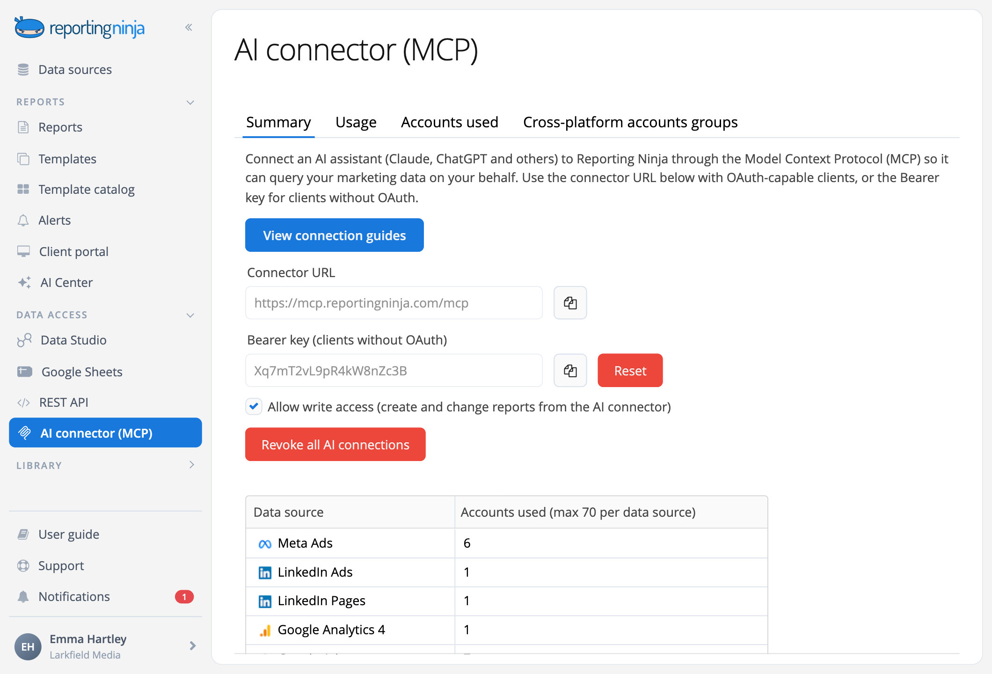Click Revoke all AI connections
This screenshot has height=674, width=992.
(335, 445)
